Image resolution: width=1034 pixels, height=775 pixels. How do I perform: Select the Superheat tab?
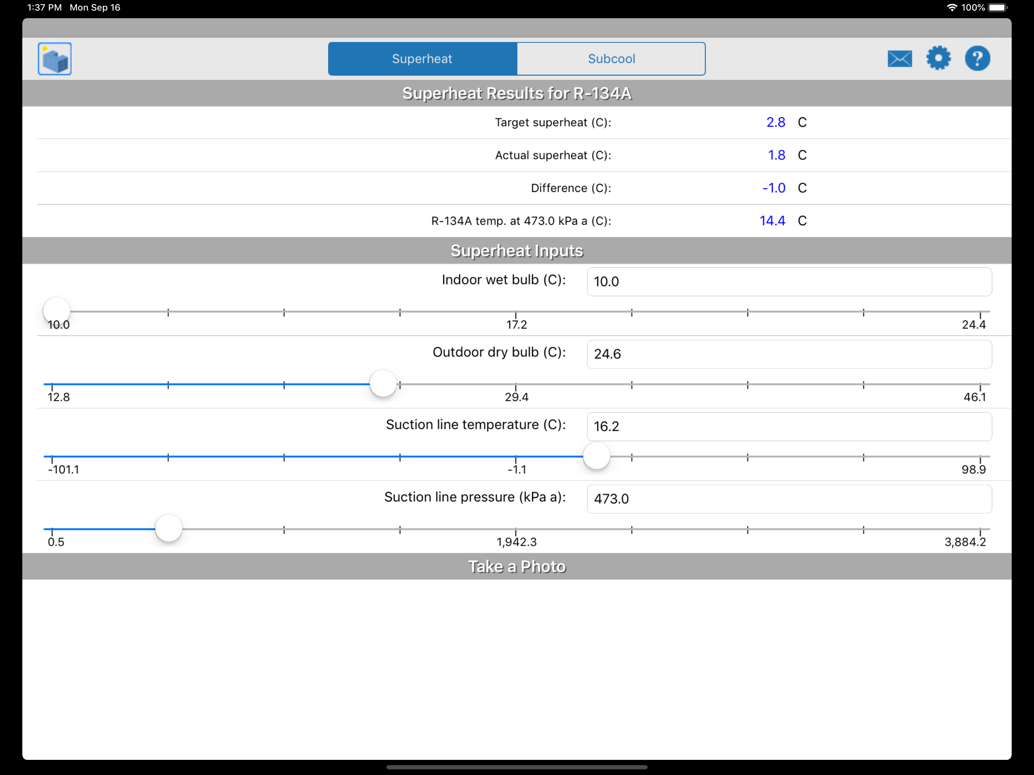[422, 59]
